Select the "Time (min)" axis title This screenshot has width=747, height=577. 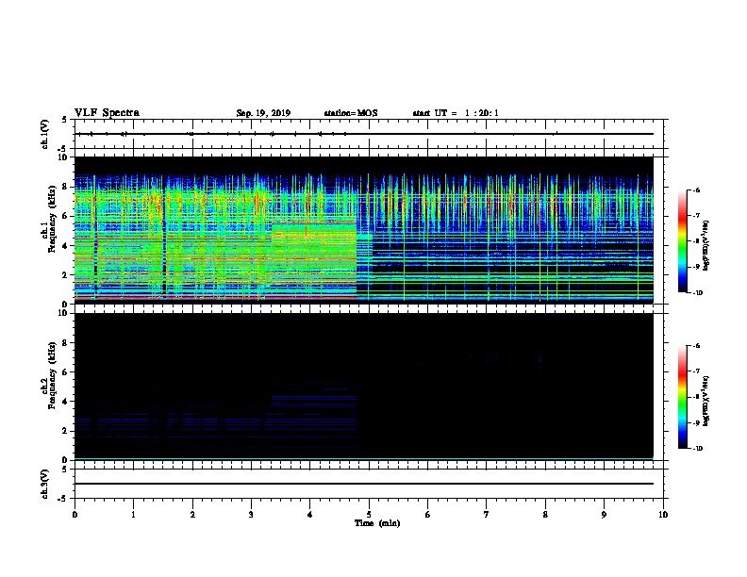(377, 523)
